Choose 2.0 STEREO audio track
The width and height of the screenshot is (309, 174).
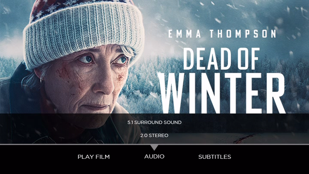154,136
